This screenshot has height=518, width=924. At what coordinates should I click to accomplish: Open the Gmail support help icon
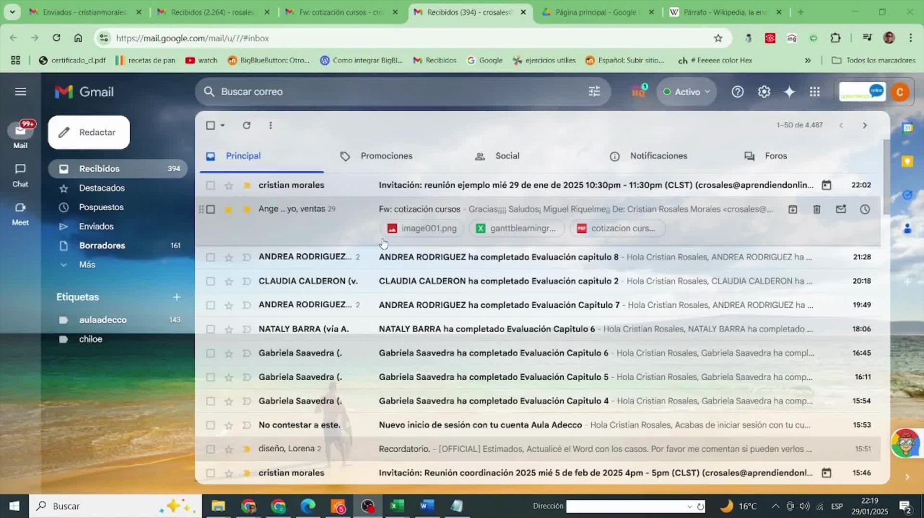737,92
